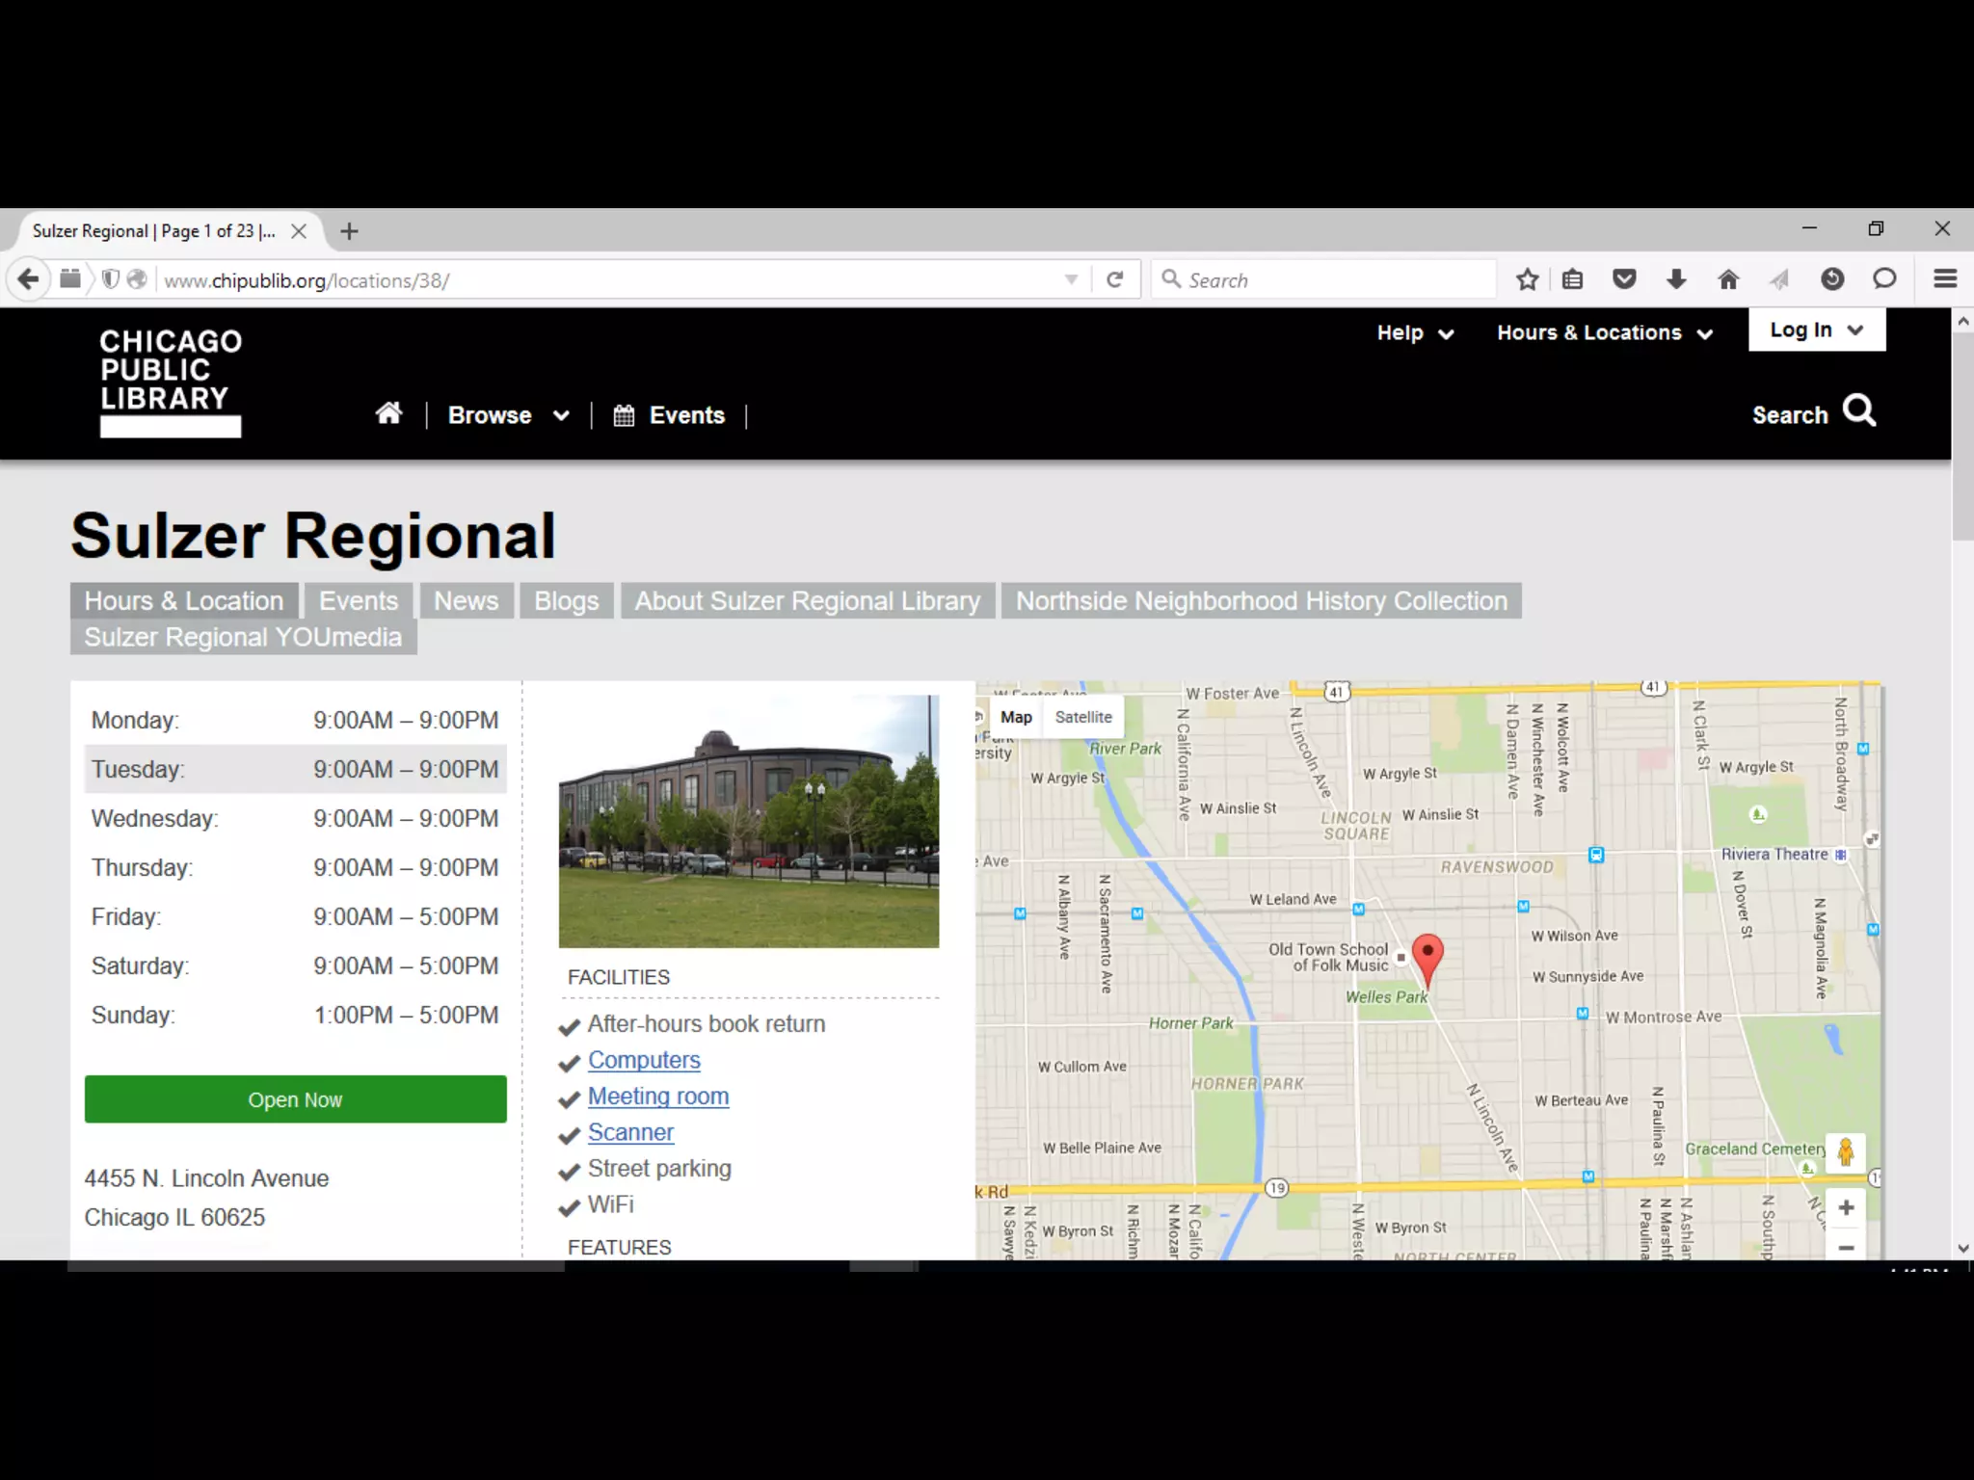The width and height of the screenshot is (1974, 1480).
Task: Reload the page with refresh icon
Action: point(1115,280)
